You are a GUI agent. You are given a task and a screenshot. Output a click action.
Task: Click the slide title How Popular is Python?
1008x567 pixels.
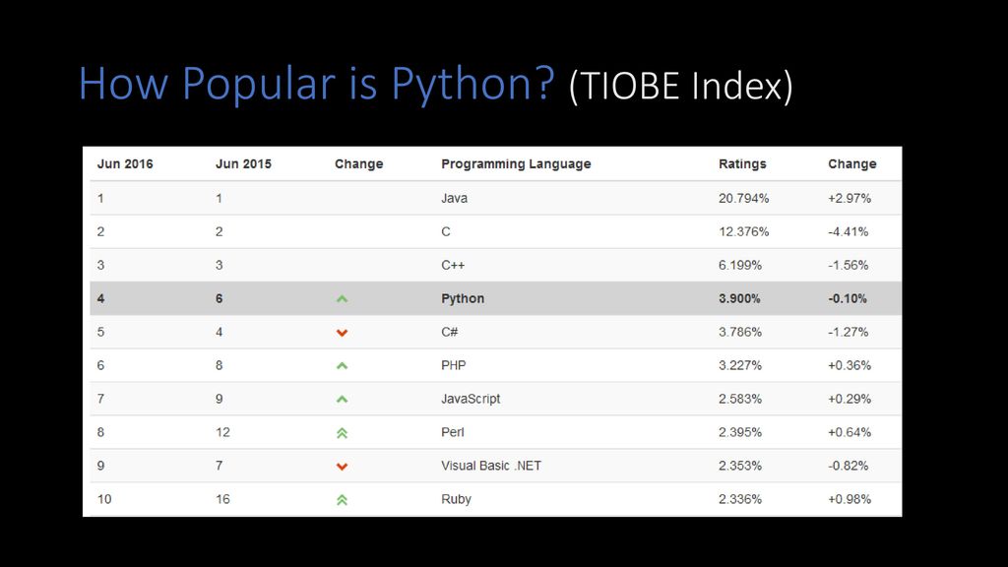click(x=316, y=85)
